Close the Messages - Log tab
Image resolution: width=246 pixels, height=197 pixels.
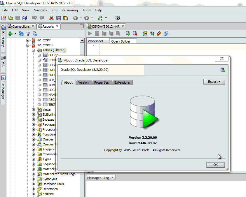pos(112,177)
